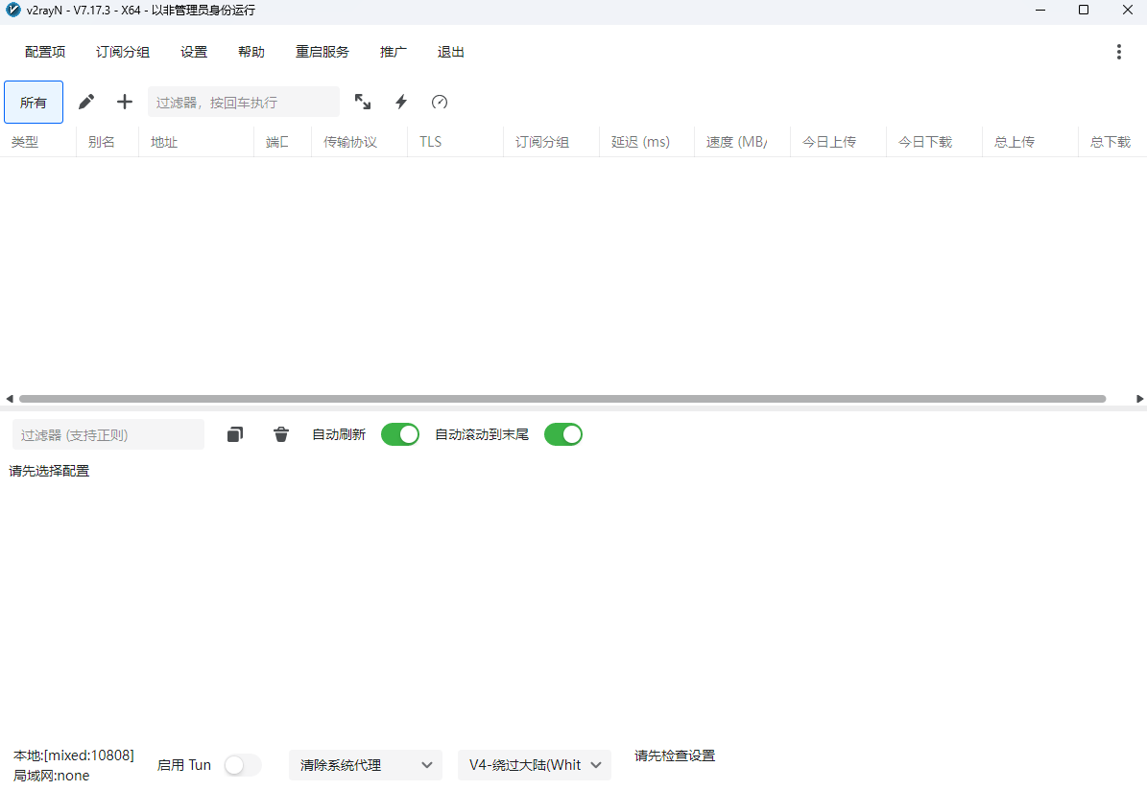The height and width of the screenshot is (790, 1147).
Task: Click the plus add subscription group icon
Action: pyautogui.click(x=125, y=103)
